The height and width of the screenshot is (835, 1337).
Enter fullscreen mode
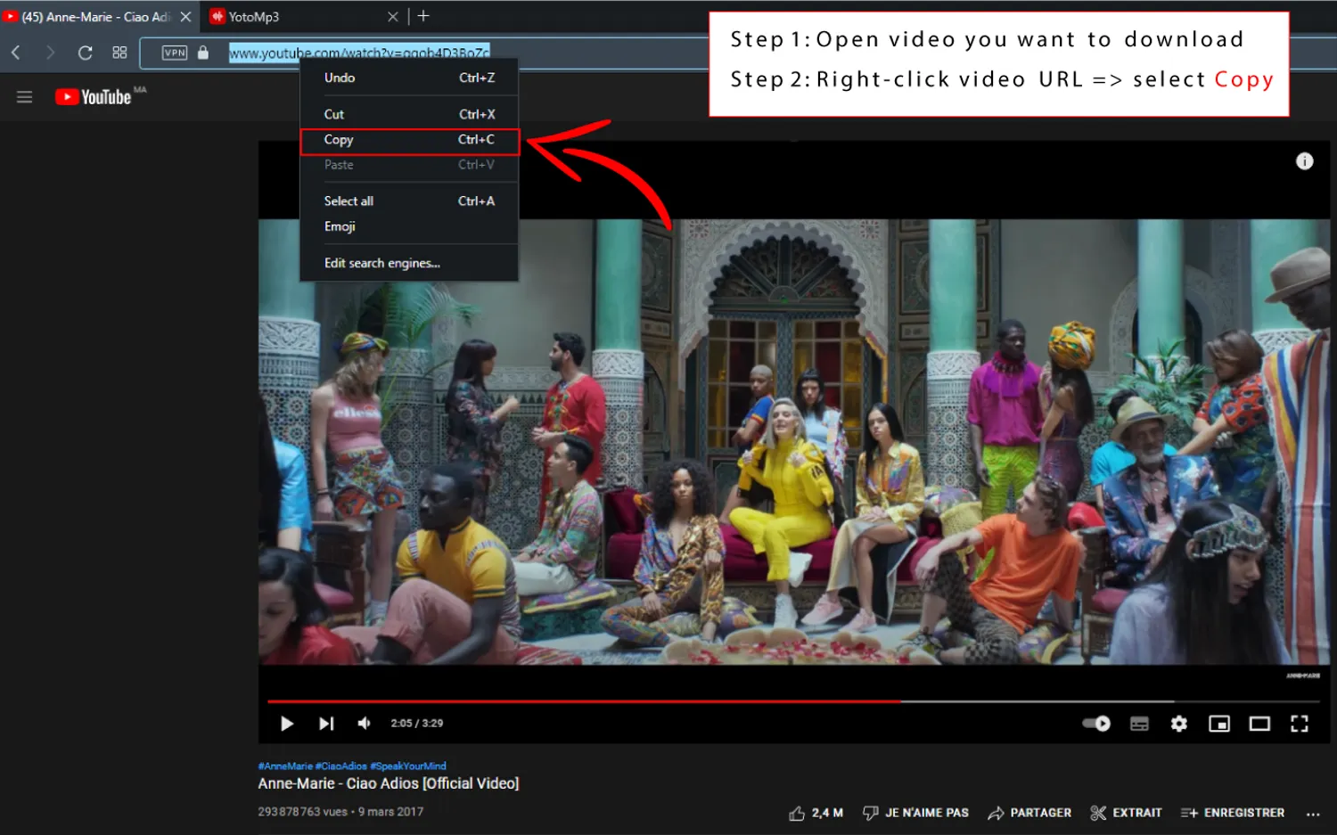1300,724
